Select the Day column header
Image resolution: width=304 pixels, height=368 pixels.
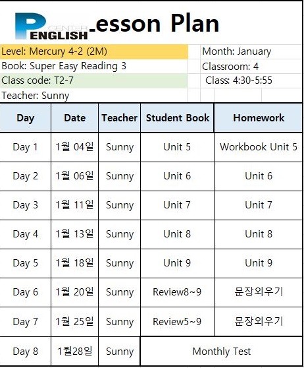click(25, 118)
